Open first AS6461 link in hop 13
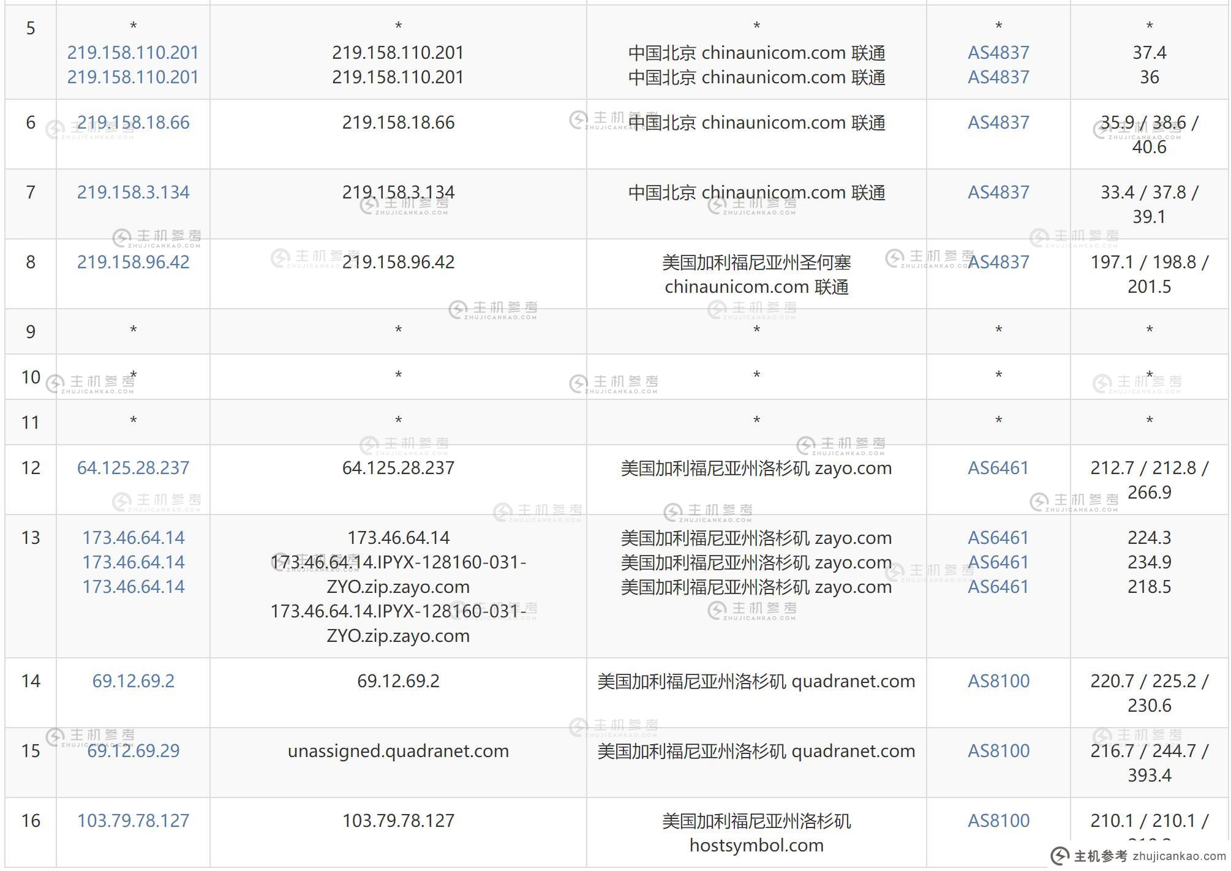Screen dimensions: 1231x871 (x=998, y=538)
